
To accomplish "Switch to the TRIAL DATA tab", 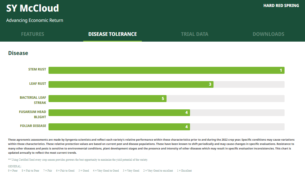I will (195, 34).
